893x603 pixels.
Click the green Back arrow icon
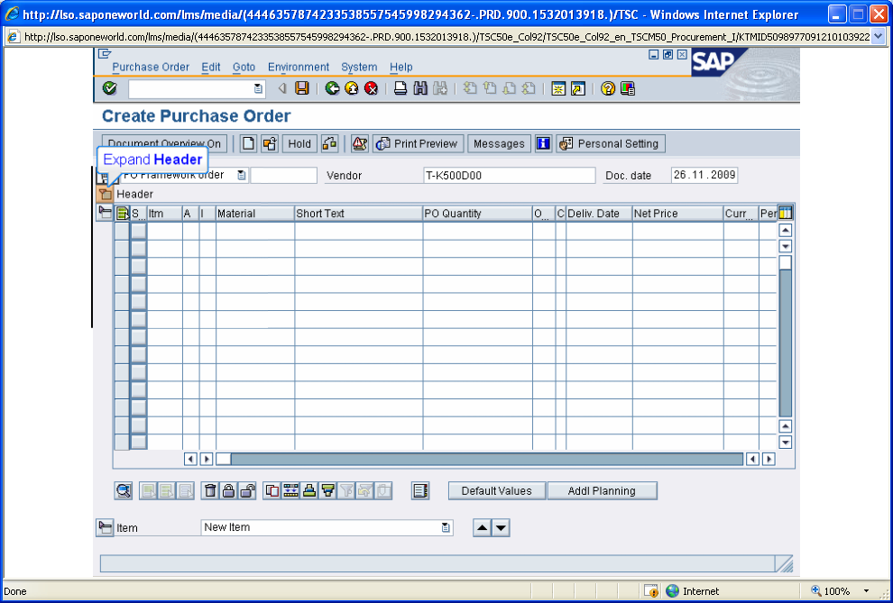[333, 88]
